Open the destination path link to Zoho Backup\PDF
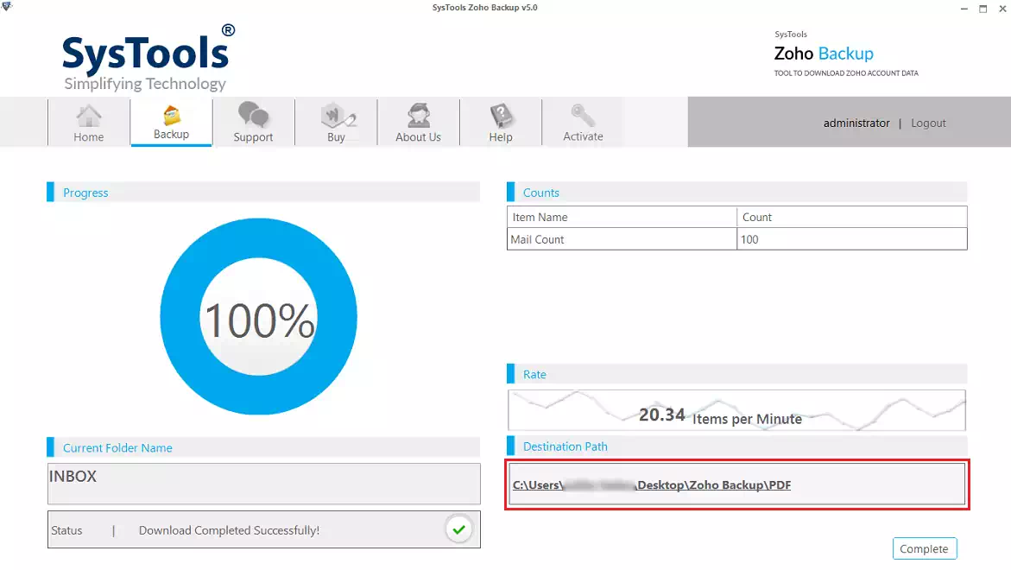This screenshot has height=570, width=1011. click(x=651, y=484)
